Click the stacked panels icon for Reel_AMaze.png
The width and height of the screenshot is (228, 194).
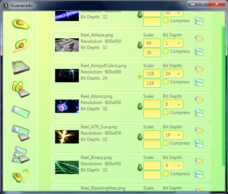tap(199, 52)
